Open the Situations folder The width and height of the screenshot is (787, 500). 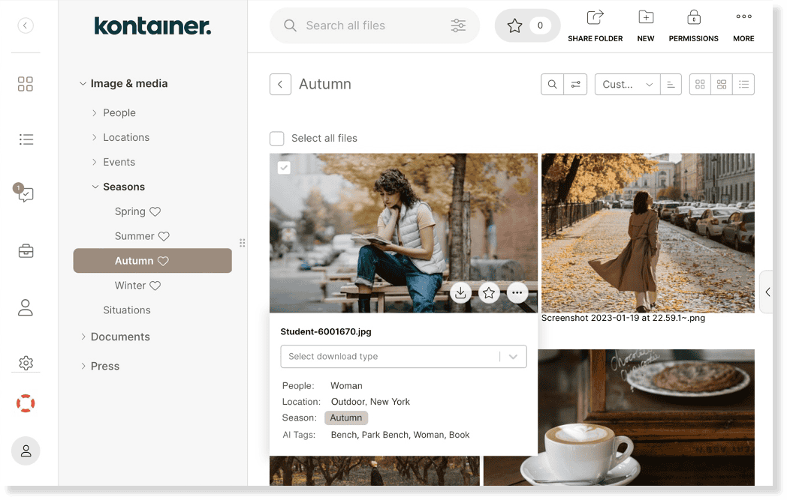tap(126, 310)
